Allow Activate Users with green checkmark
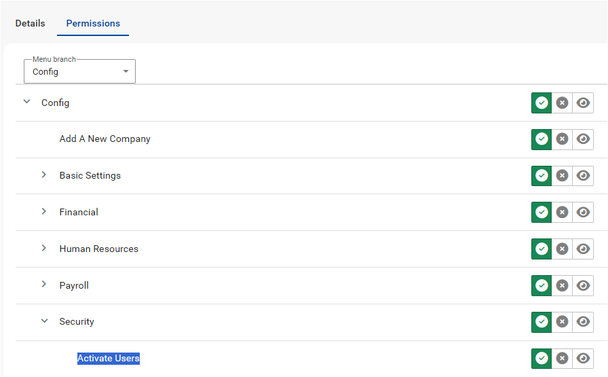The width and height of the screenshot is (608, 377). (541, 358)
